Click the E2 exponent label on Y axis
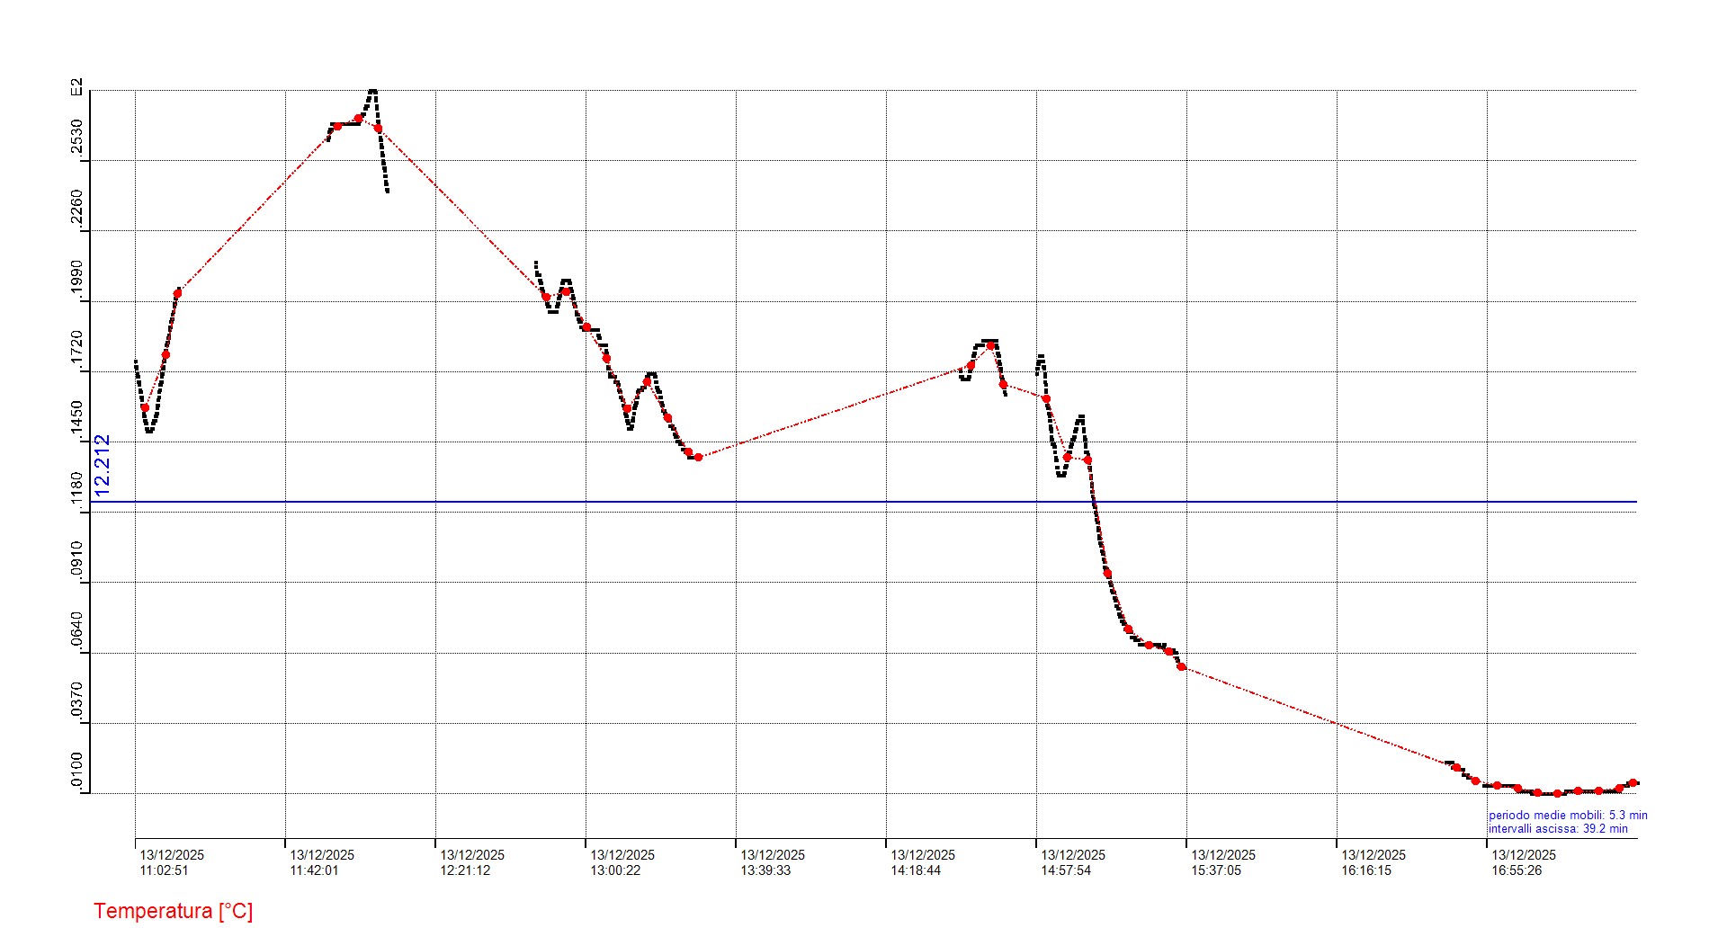The height and width of the screenshot is (928, 1727). [77, 87]
